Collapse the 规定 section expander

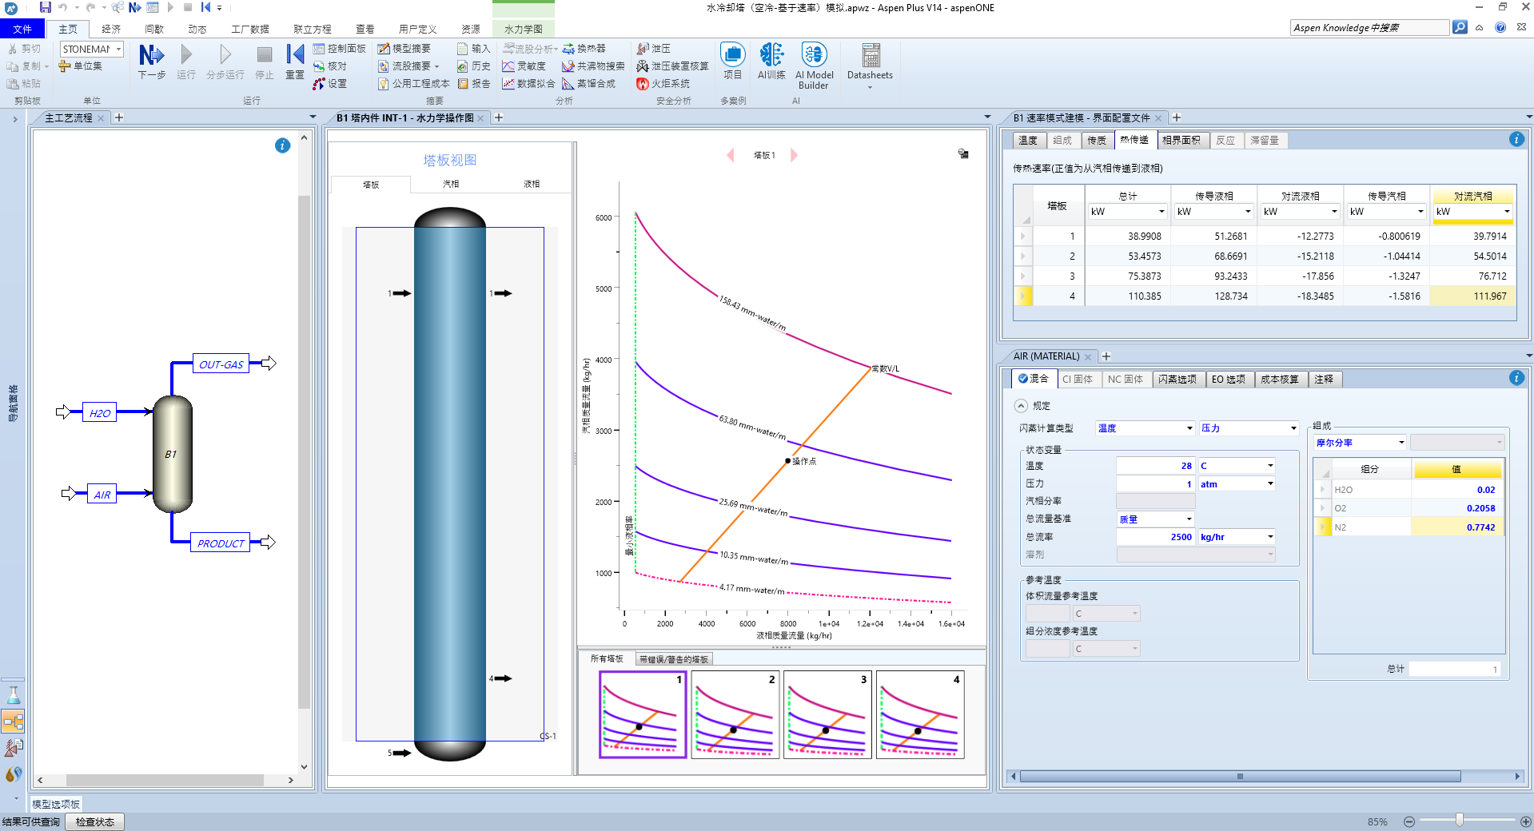(1021, 406)
